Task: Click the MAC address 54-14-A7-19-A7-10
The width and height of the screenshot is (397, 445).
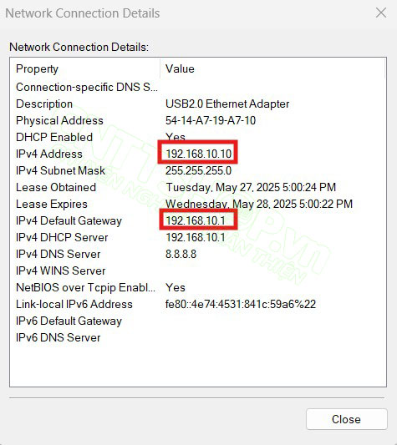Action: click(211, 120)
